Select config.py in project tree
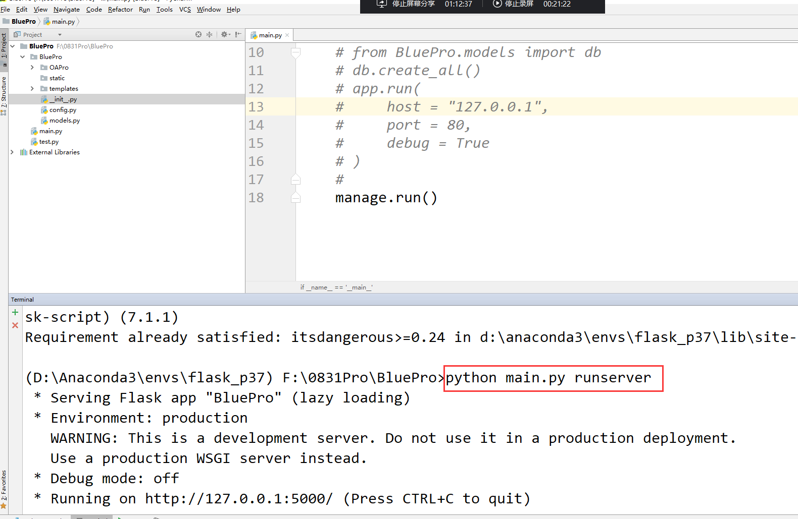 point(59,110)
